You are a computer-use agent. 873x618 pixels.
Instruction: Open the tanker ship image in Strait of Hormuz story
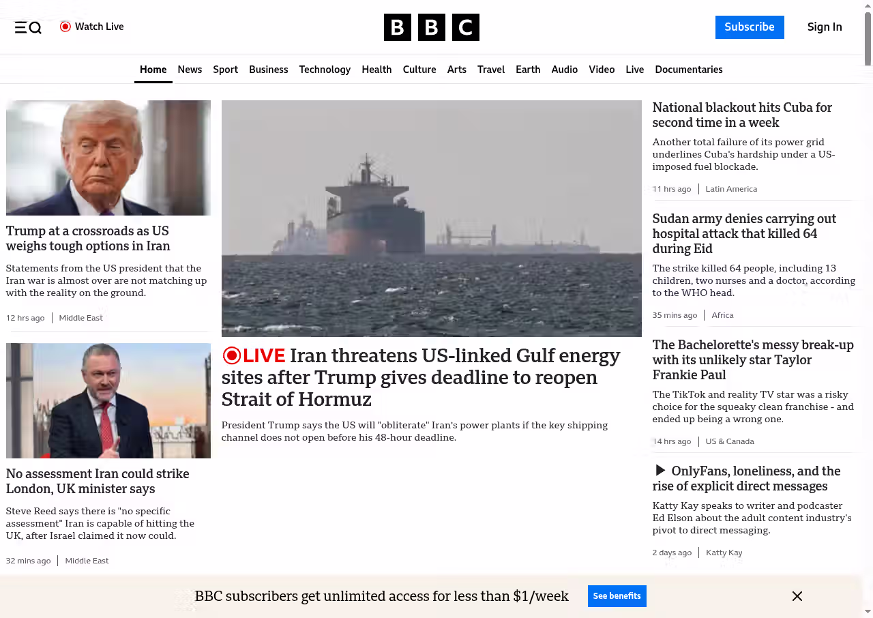click(x=431, y=218)
